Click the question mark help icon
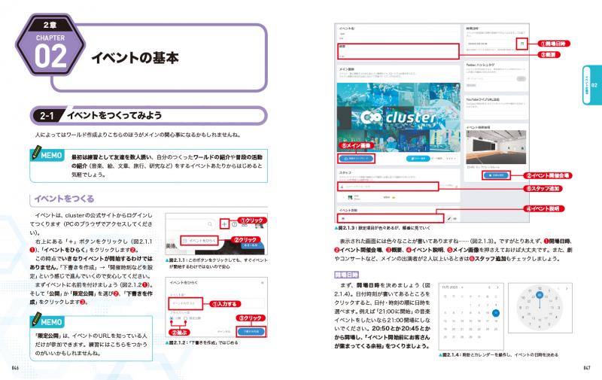This screenshot has width=602, height=380. (x=235, y=224)
